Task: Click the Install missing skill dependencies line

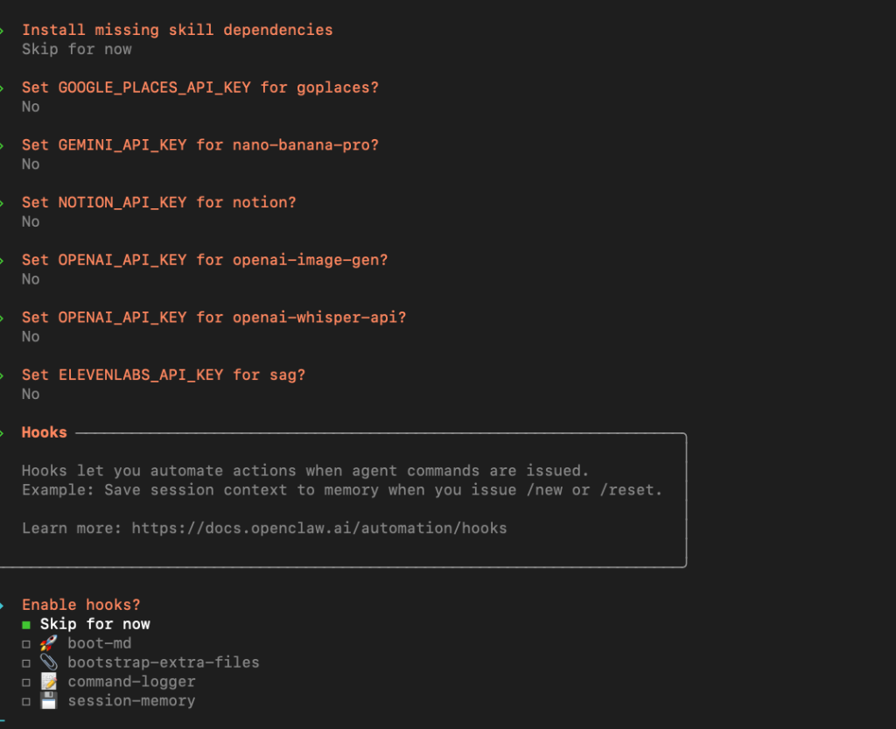Action: (x=177, y=30)
